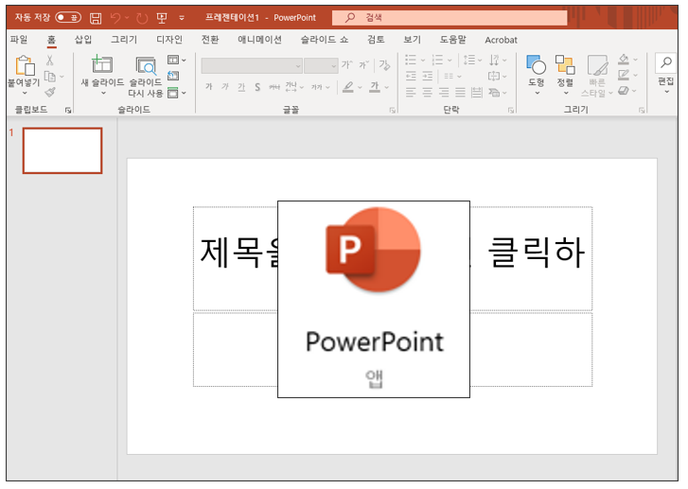
Task: Click the Cut scissors icon
Action: coord(49,61)
